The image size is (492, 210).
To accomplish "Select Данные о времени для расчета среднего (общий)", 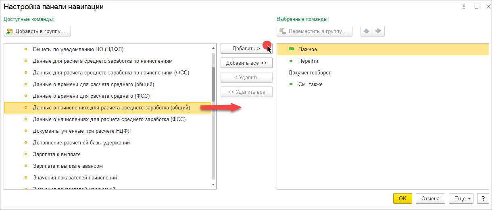I will [x=107, y=84].
